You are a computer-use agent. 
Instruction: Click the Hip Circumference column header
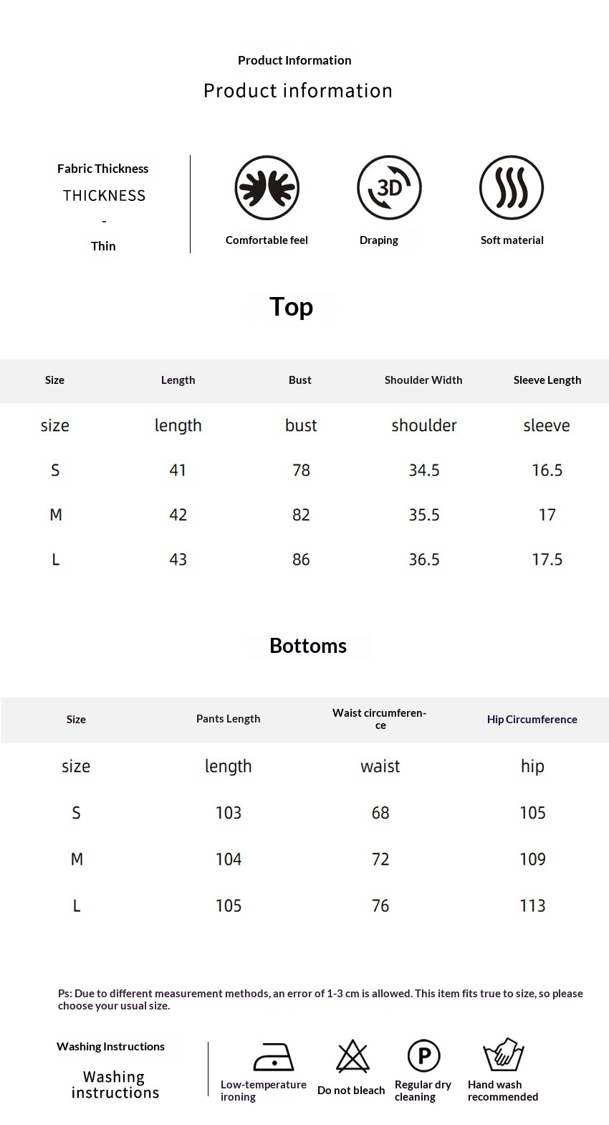coord(532,720)
